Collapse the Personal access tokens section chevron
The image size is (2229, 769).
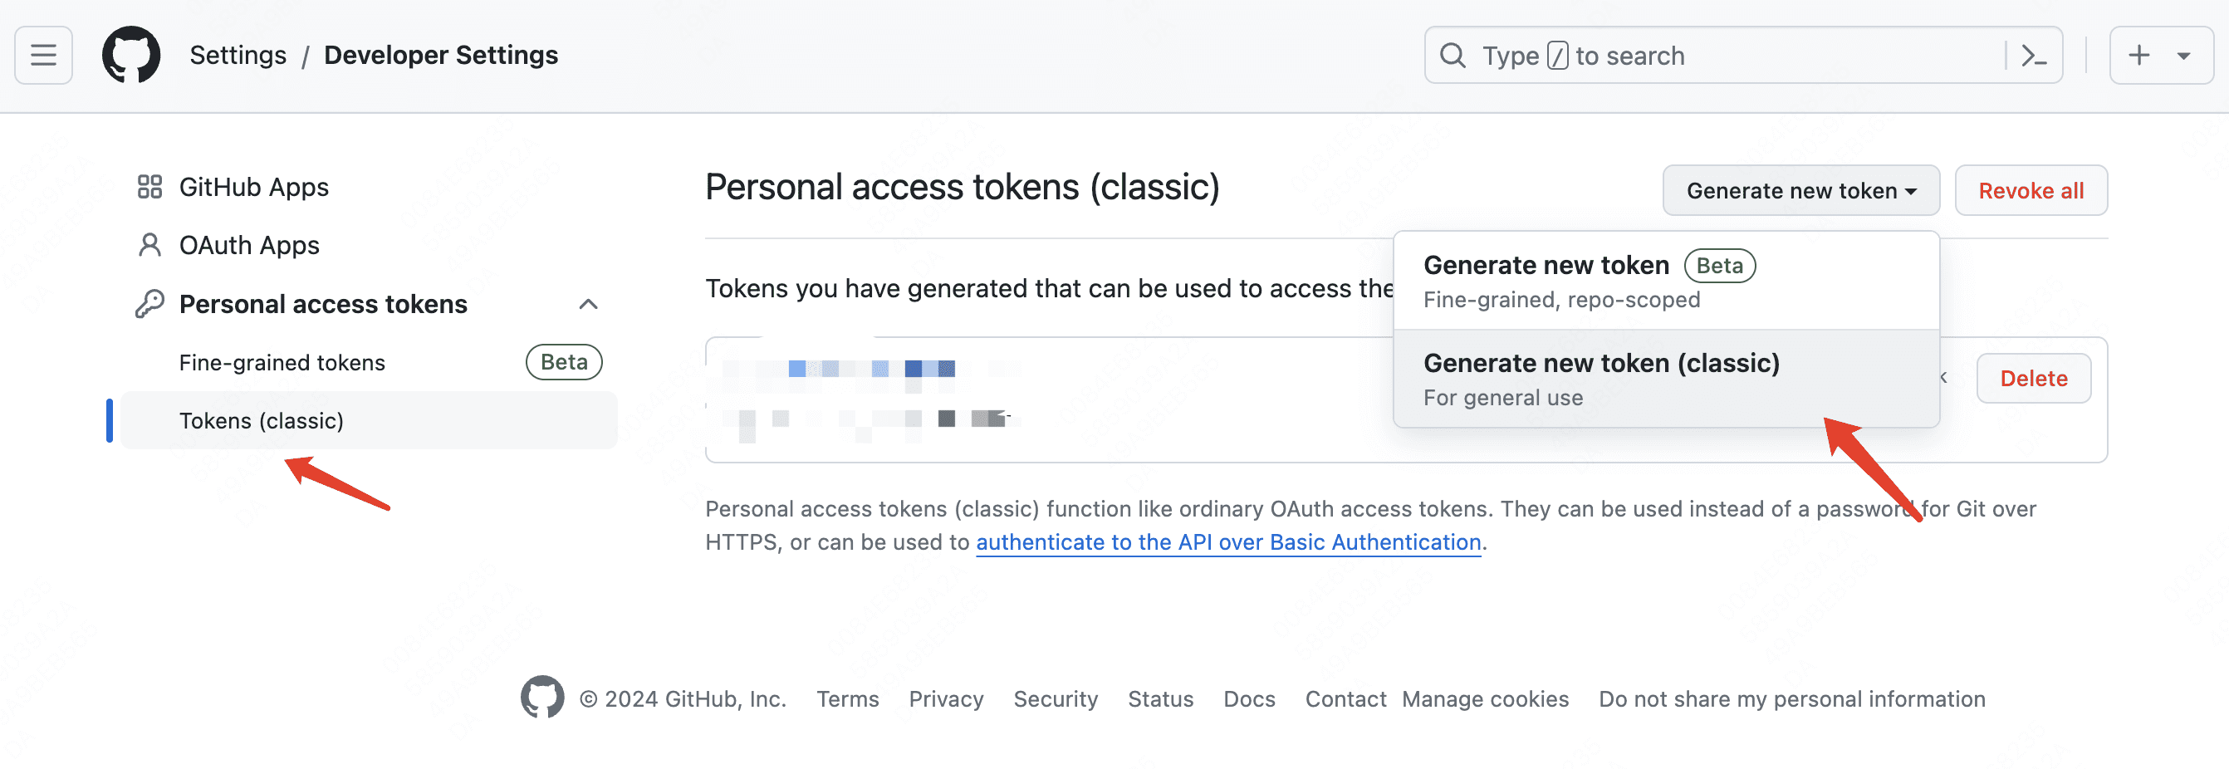[589, 305]
